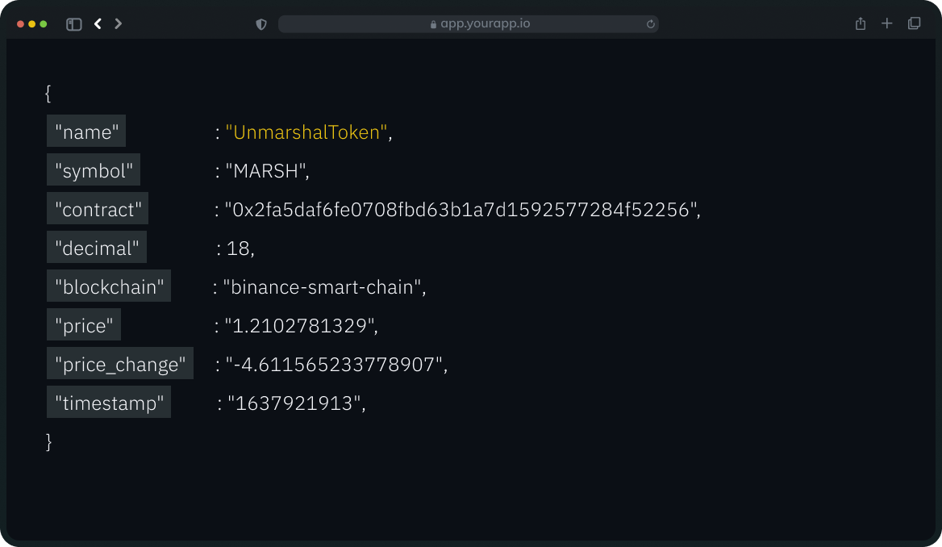Open the privacy shield report icon
This screenshot has width=942, height=547.
(261, 24)
